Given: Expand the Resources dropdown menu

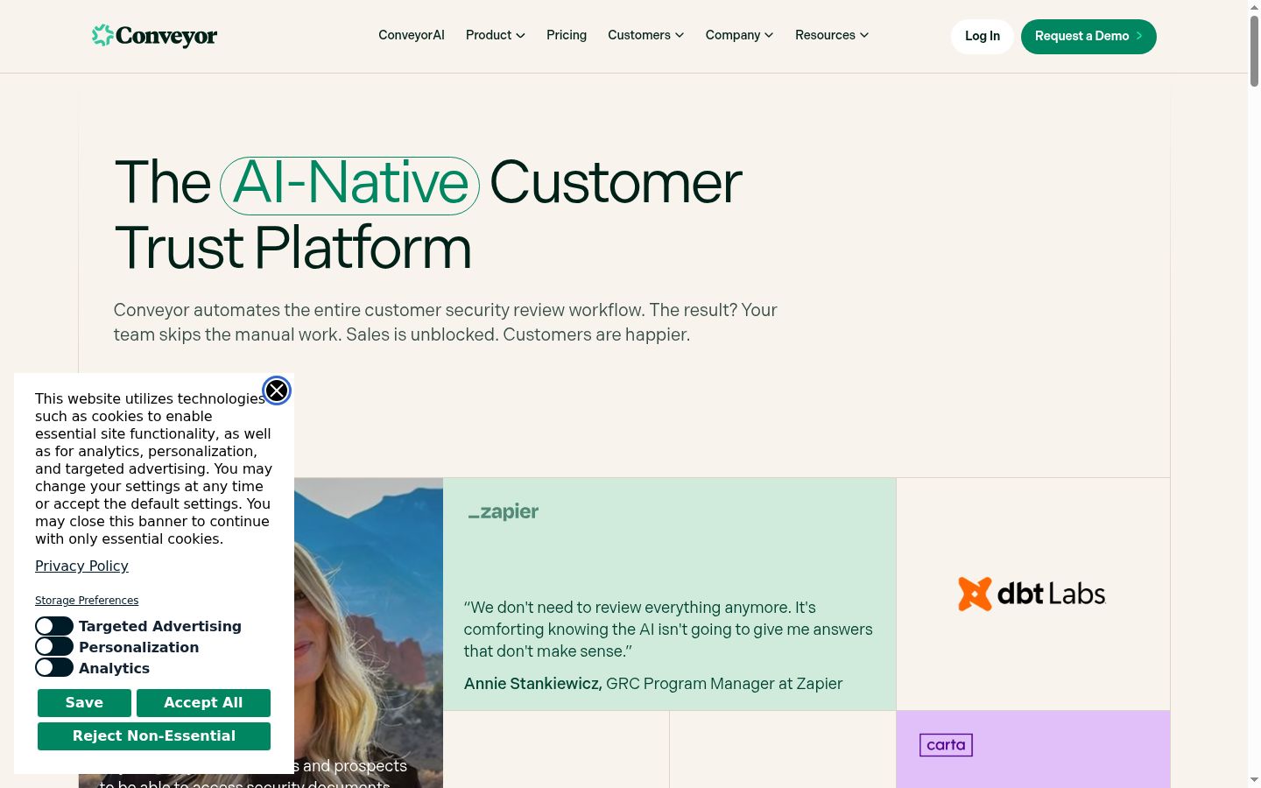Looking at the screenshot, I should click(x=832, y=35).
